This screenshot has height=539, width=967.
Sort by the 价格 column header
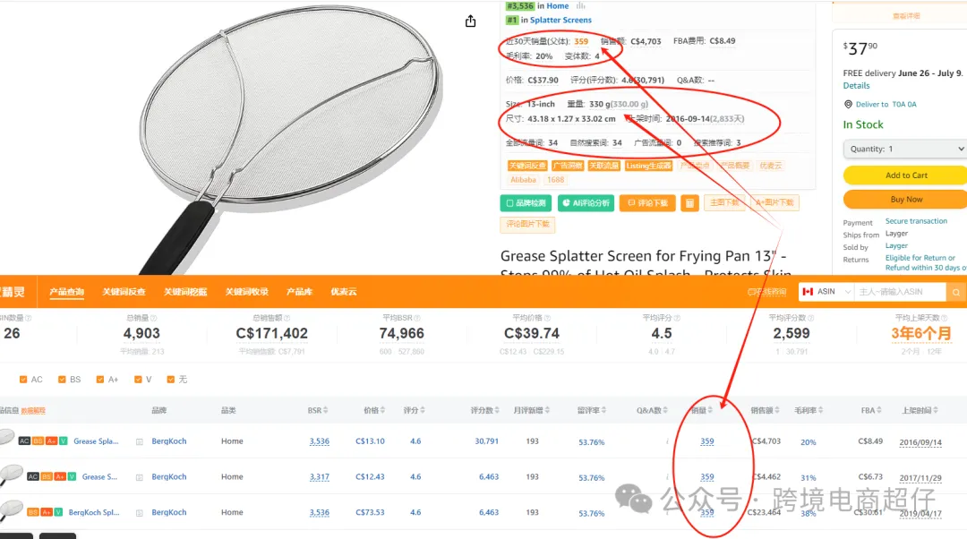(x=374, y=410)
